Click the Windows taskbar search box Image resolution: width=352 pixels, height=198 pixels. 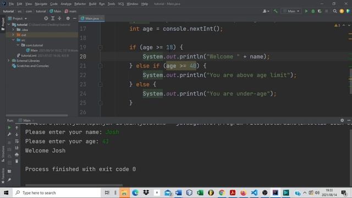tap(57, 193)
